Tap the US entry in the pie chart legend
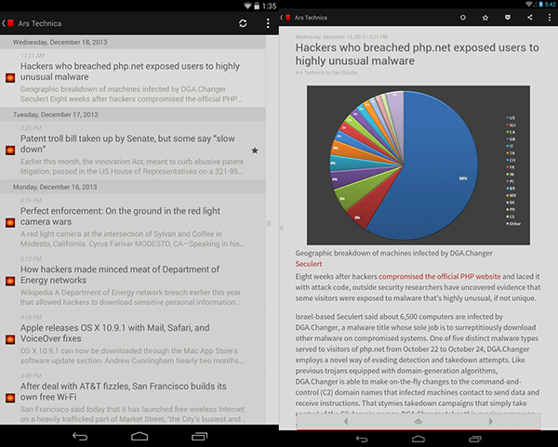This screenshot has height=447, width=558. click(511, 118)
